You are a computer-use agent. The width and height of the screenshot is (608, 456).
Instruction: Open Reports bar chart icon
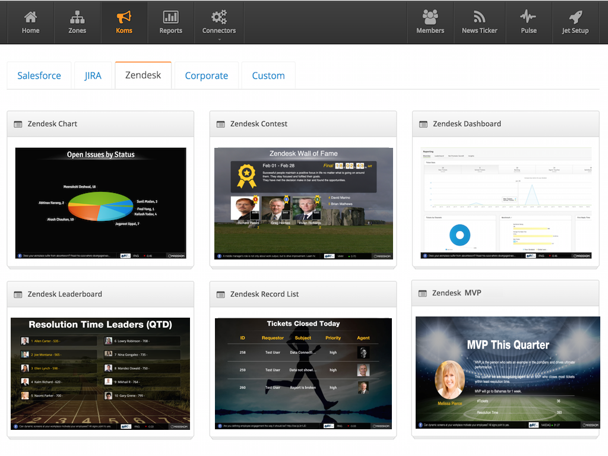170,17
